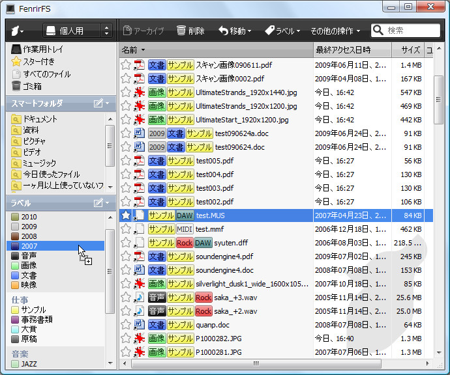Click the アーカイブ archive toolbar button
The width and height of the screenshot is (450, 375).
point(143,31)
